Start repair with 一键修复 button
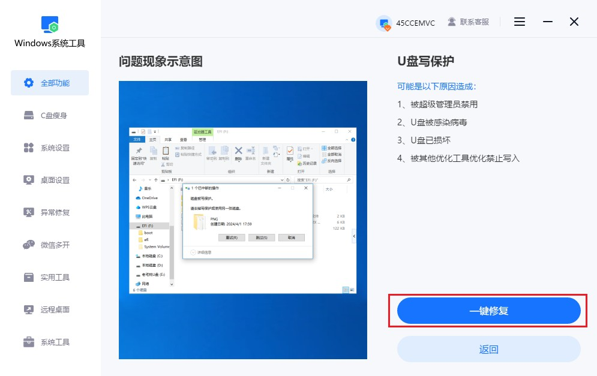The width and height of the screenshot is (597, 376). (488, 311)
